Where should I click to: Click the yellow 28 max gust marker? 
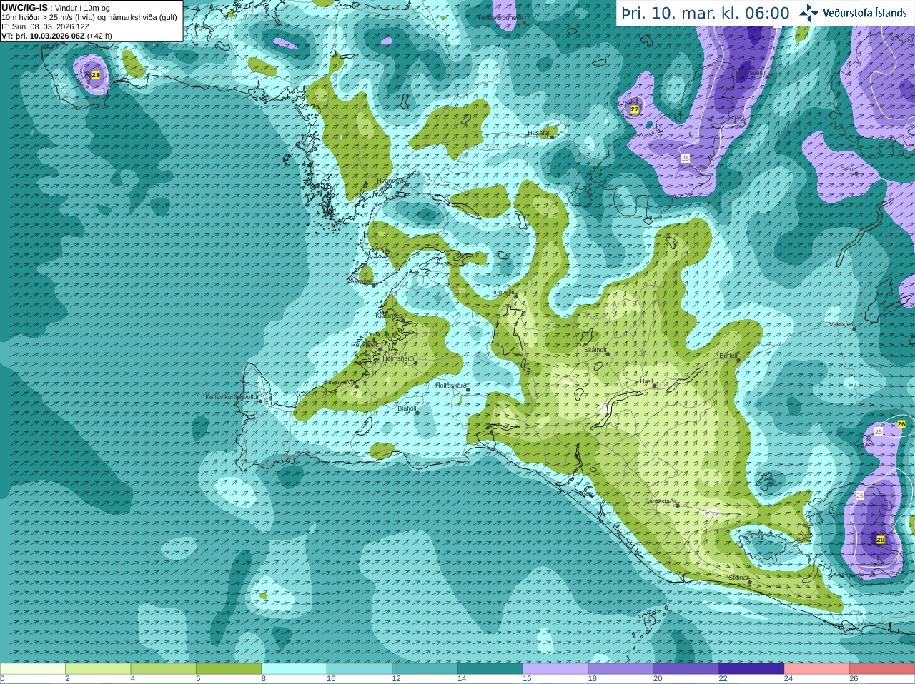click(96, 75)
